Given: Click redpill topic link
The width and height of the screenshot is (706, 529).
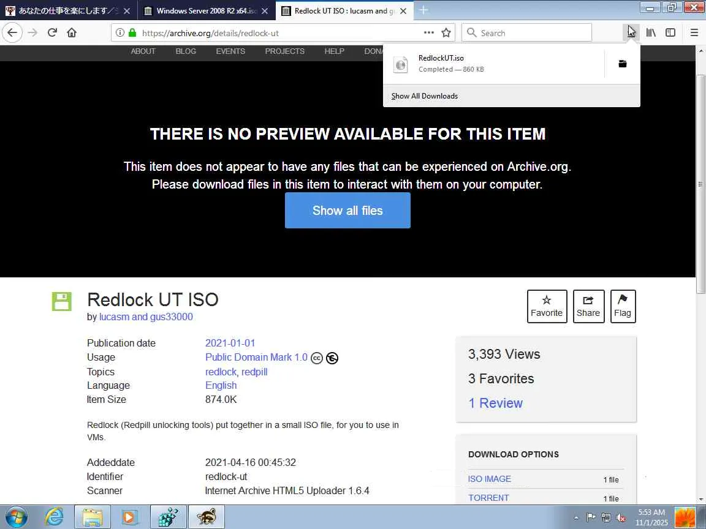Looking at the screenshot, I should (254, 372).
